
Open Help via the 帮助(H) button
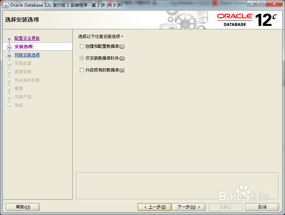(22, 207)
